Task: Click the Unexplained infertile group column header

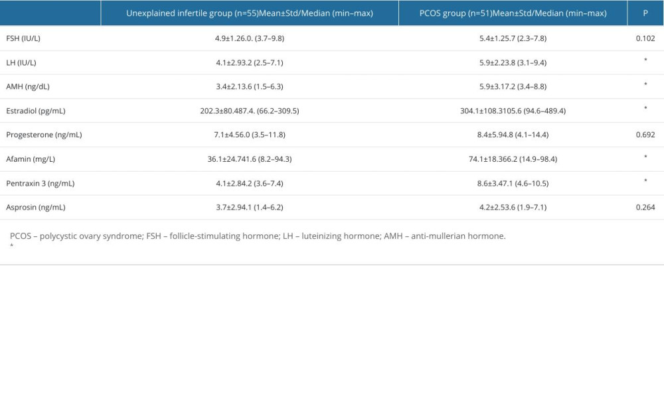Action: [x=250, y=13]
